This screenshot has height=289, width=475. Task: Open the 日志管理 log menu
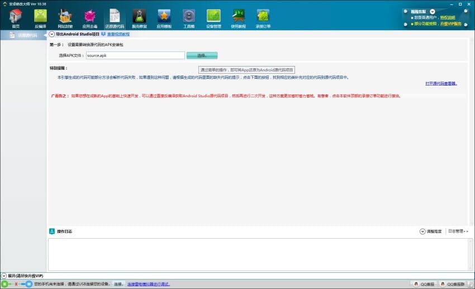pyautogui.click(x=458, y=231)
